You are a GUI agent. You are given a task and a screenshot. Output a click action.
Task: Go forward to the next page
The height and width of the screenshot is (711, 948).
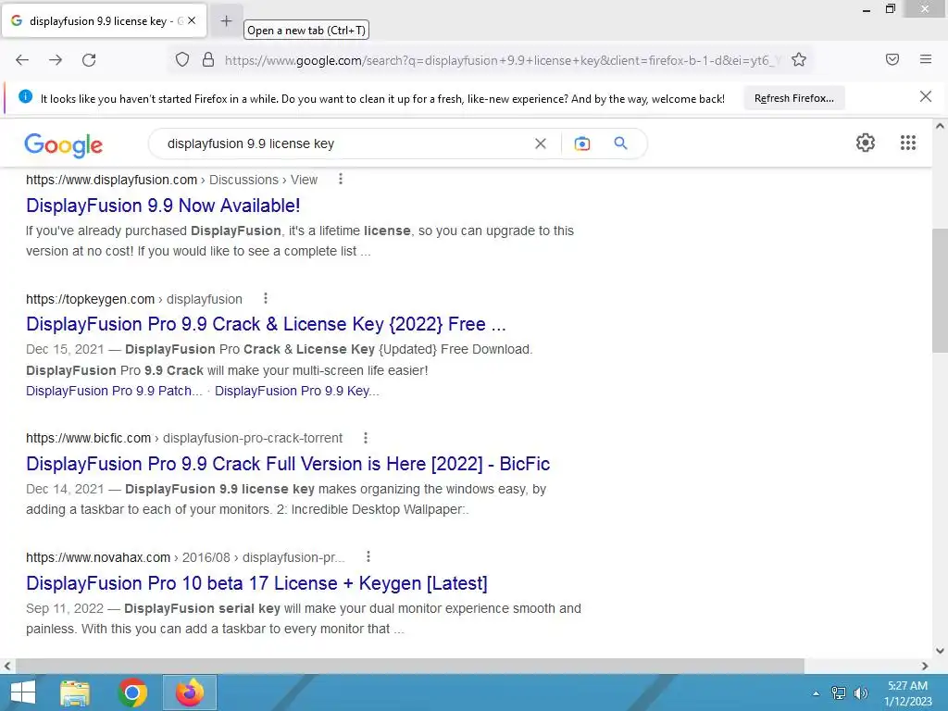tap(56, 60)
